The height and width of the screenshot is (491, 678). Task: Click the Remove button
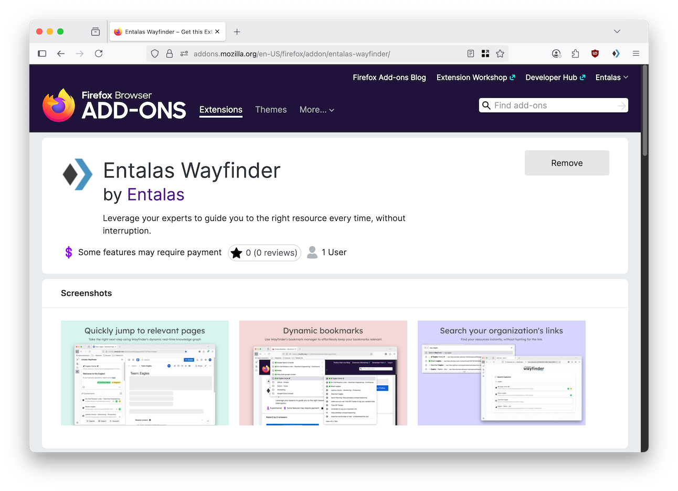click(567, 163)
